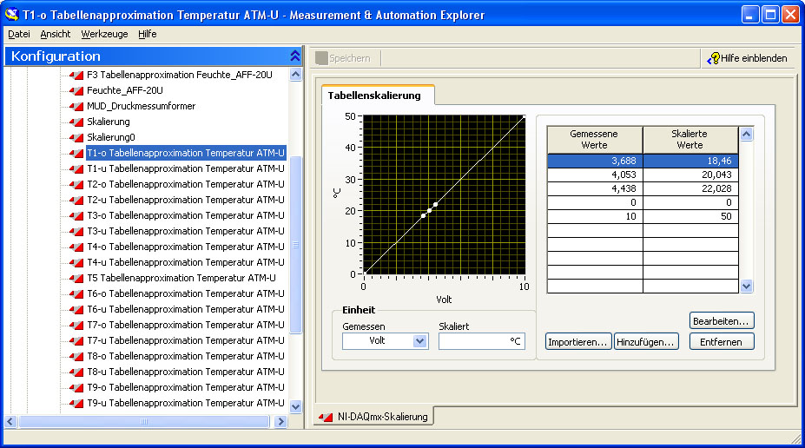805x448 pixels.
Task: Click the tree horizontal scroll left arrow
Action: pos(10,422)
